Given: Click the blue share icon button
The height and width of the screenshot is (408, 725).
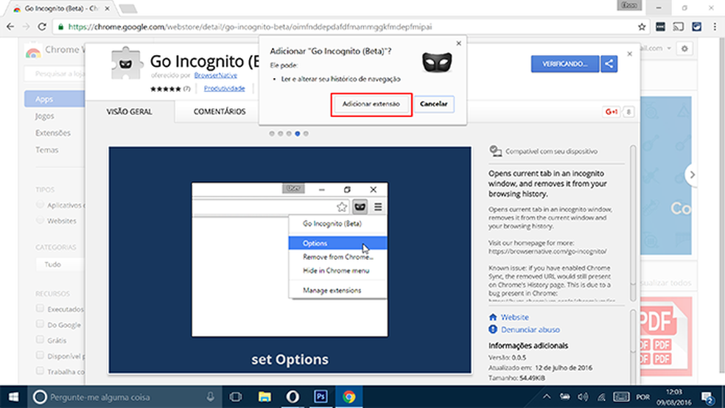Looking at the screenshot, I should [609, 64].
